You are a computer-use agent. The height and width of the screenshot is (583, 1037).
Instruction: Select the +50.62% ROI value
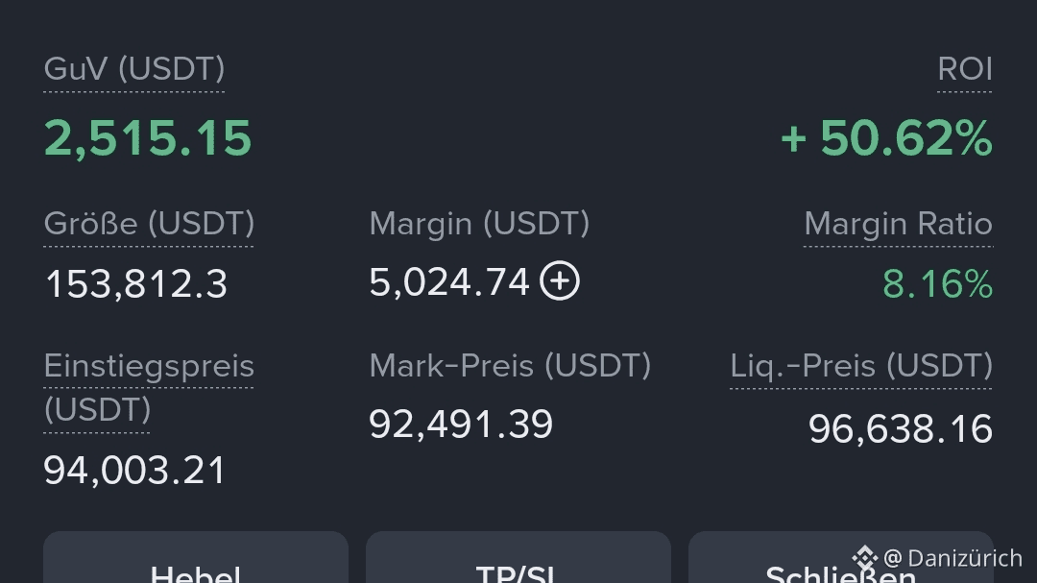[887, 138]
